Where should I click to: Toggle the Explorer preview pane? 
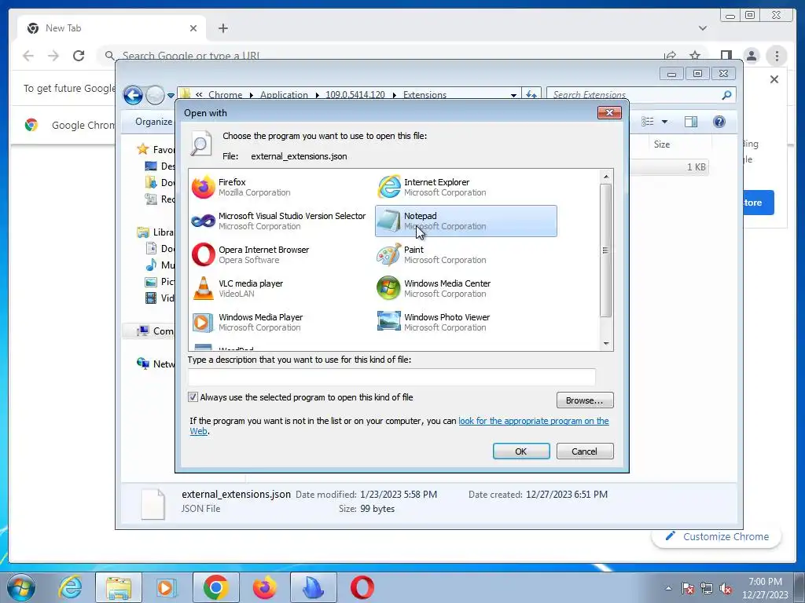tap(691, 122)
